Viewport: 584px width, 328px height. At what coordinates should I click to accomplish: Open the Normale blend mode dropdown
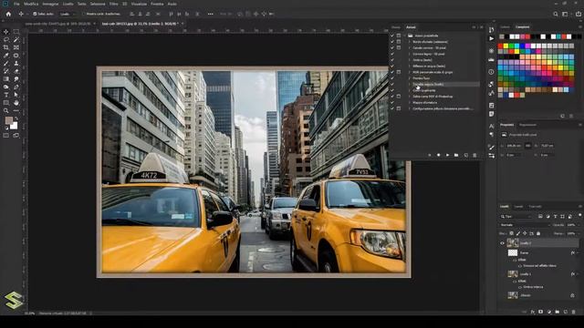coord(525,225)
